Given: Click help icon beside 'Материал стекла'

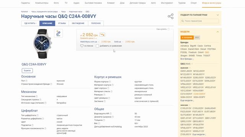Looking at the screenshot, I should [111, 91].
